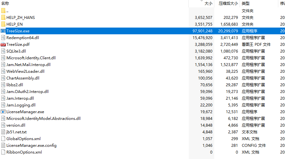Click the parent folder '..' icon
Image resolution: width=285 pixels, height=159 pixels.
[3, 11]
